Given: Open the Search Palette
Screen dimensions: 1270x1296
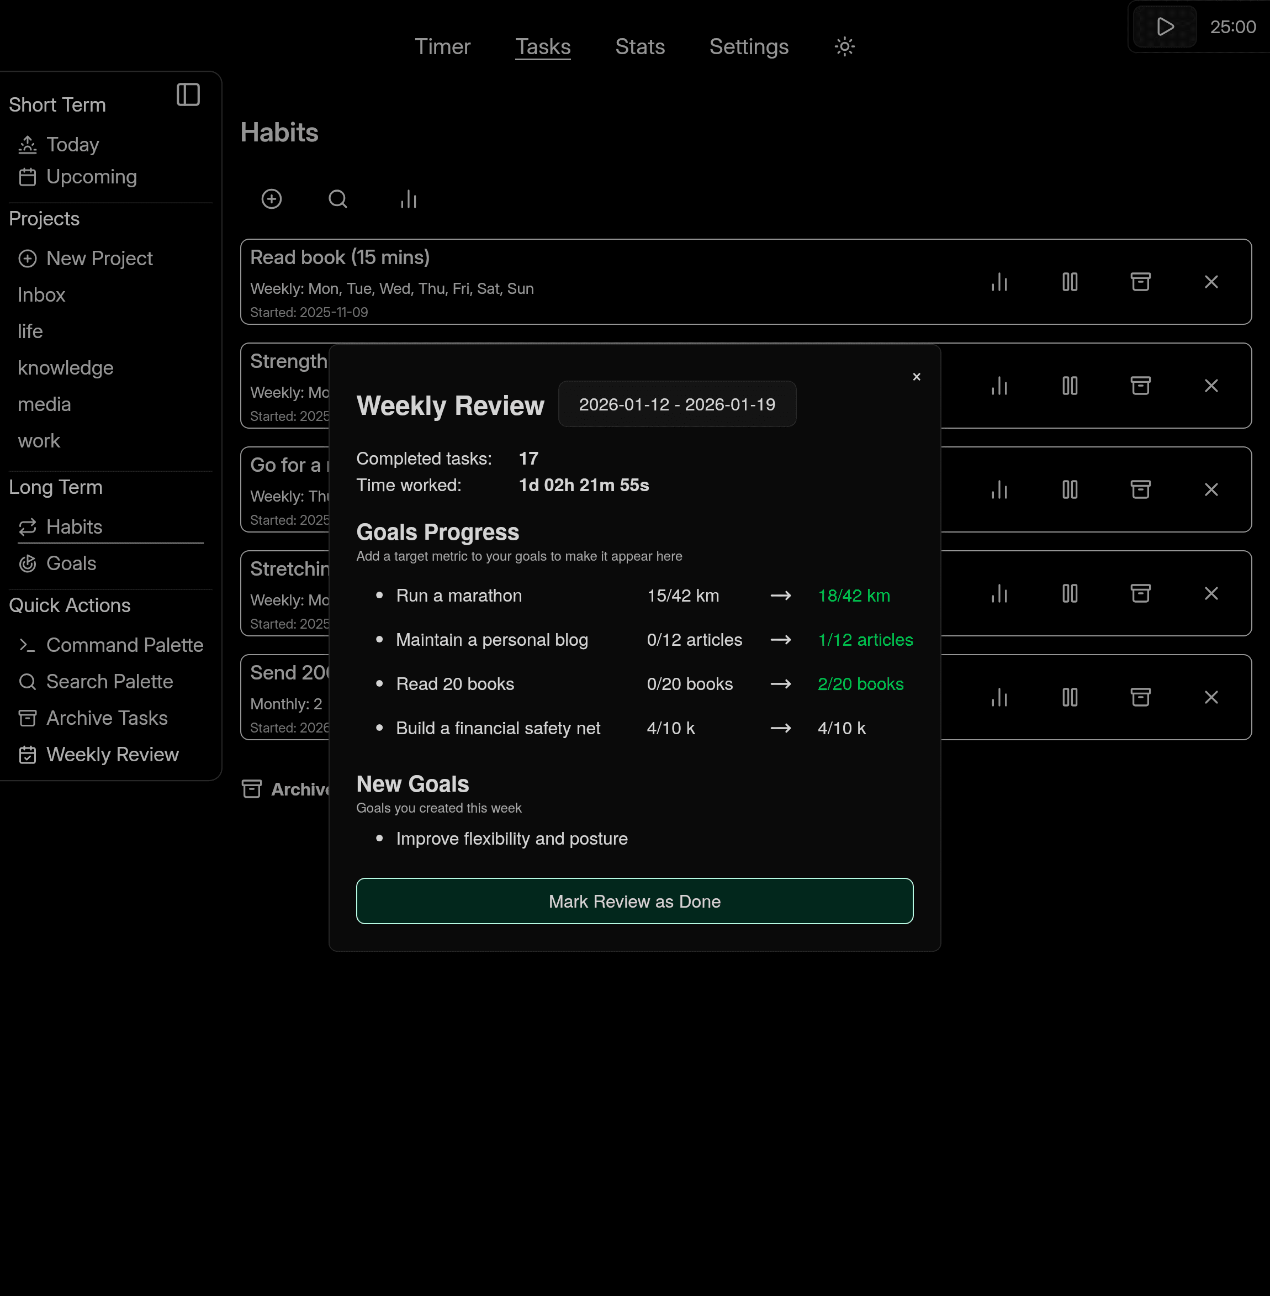Looking at the screenshot, I should 109,681.
